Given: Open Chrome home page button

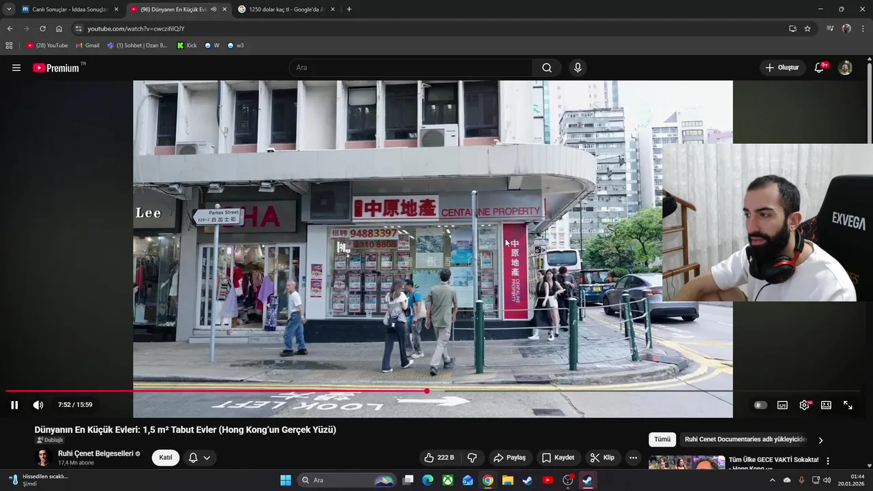Looking at the screenshot, I should (x=59, y=29).
